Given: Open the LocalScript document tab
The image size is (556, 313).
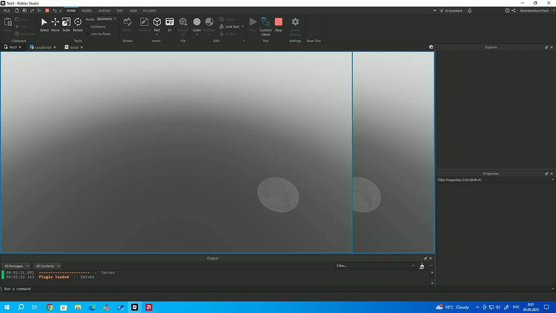Looking at the screenshot, I should [x=42, y=47].
